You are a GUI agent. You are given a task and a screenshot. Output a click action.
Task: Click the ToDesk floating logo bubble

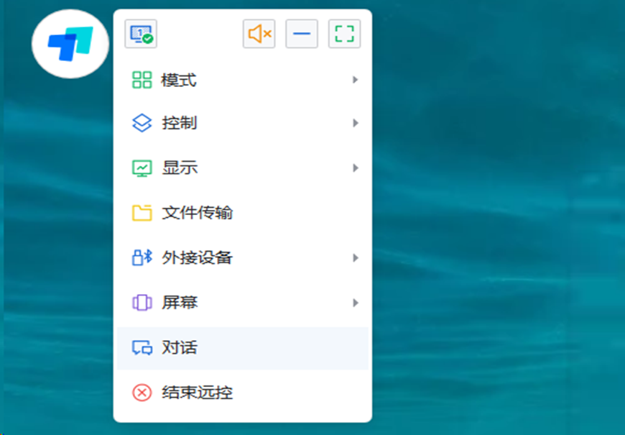click(70, 44)
